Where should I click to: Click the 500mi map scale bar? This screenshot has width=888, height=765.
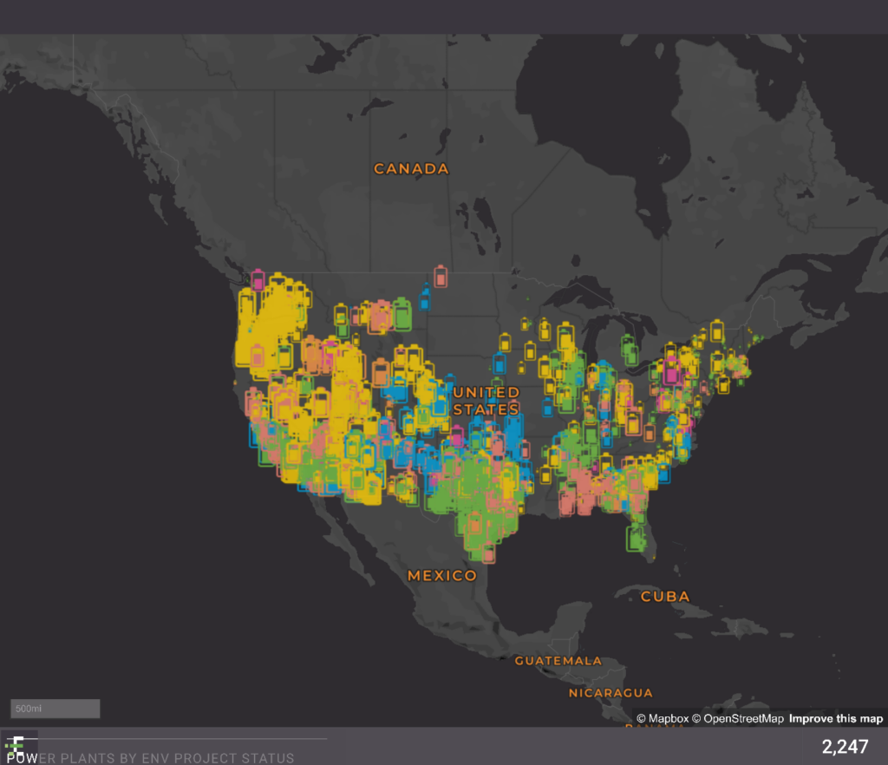coord(55,709)
